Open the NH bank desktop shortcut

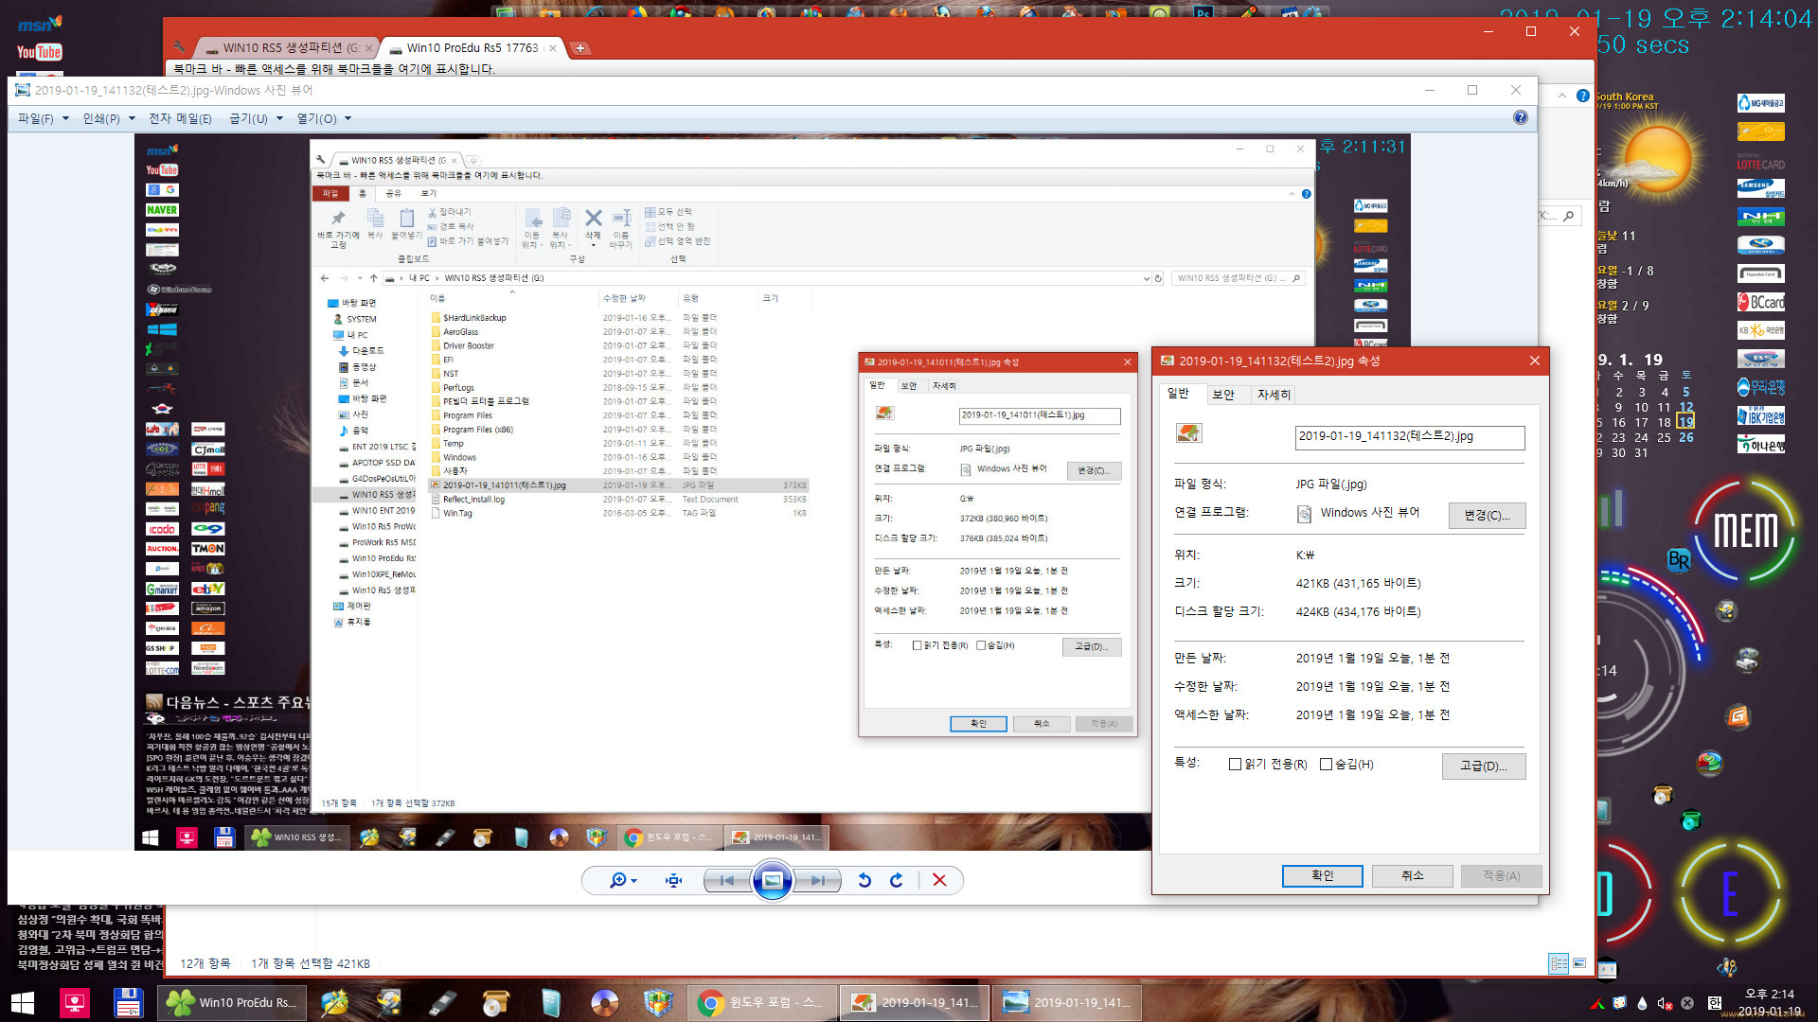pos(1760,217)
